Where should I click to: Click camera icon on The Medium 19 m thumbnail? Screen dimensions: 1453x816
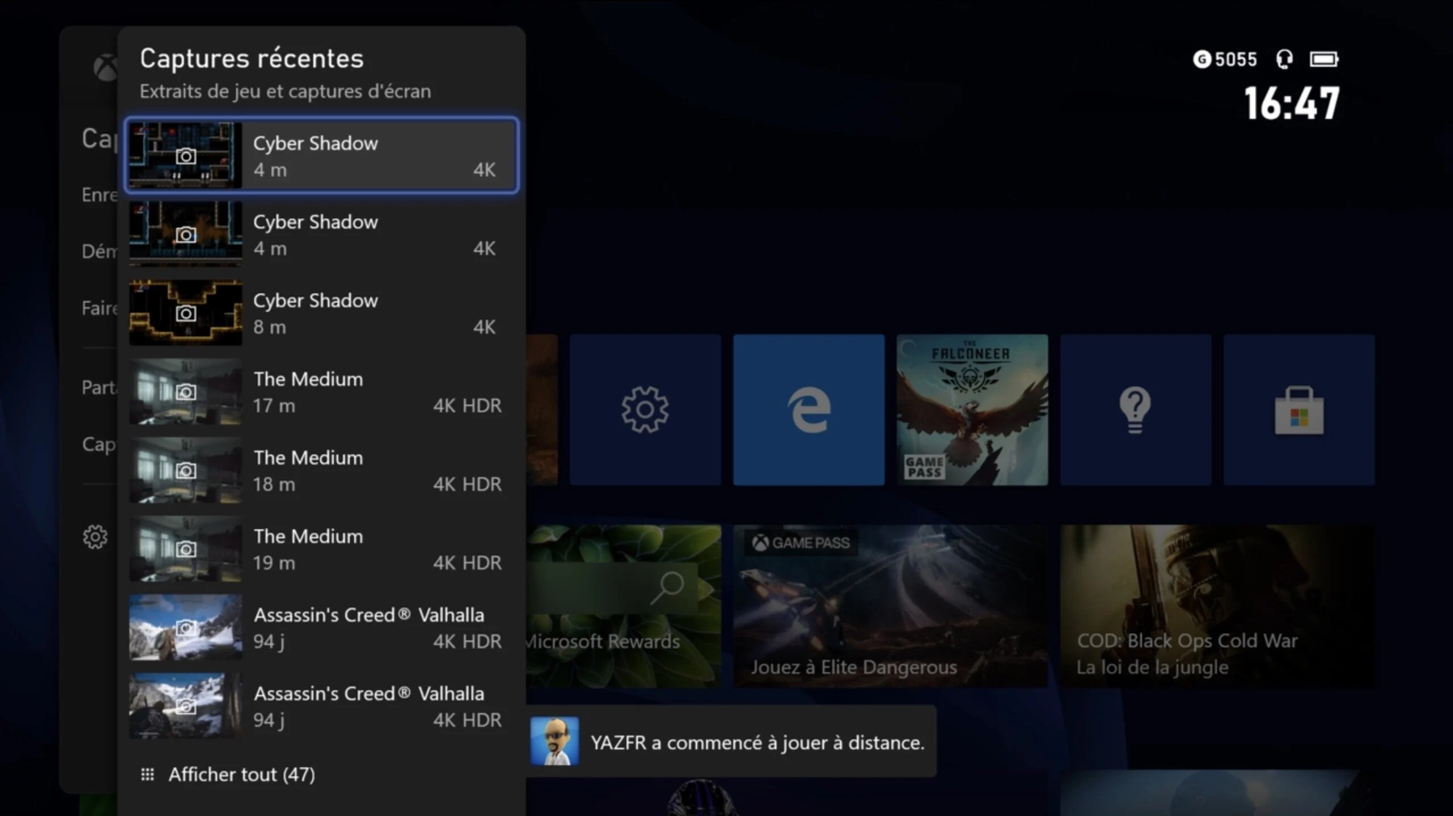[186, 549]
